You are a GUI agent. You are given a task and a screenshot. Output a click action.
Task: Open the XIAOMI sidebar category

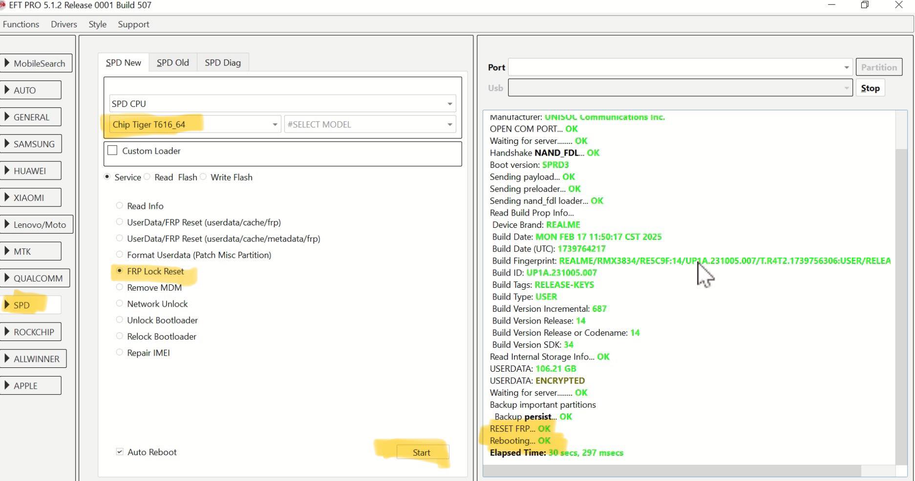coord(30,198)
